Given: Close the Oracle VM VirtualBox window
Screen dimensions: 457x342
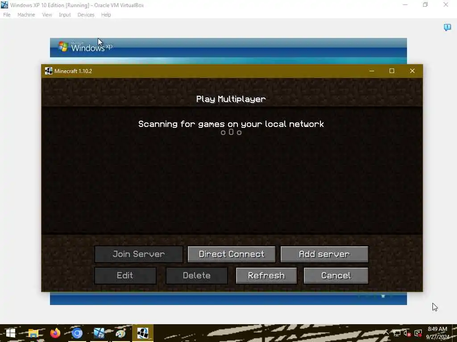Looking at the screenshot, I should [446, 4].
